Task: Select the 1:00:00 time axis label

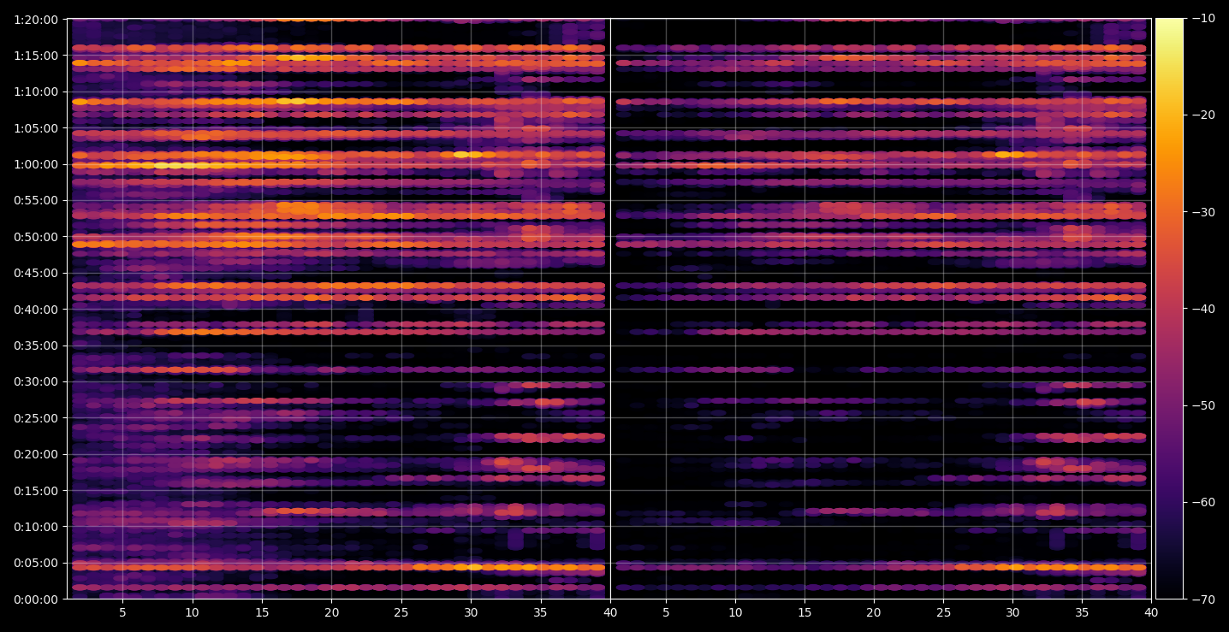Action: [36, 164]
